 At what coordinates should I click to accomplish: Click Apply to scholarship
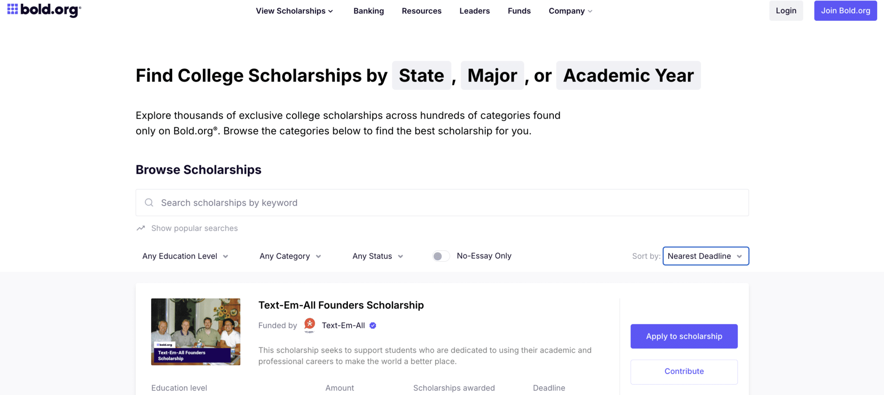684,336
